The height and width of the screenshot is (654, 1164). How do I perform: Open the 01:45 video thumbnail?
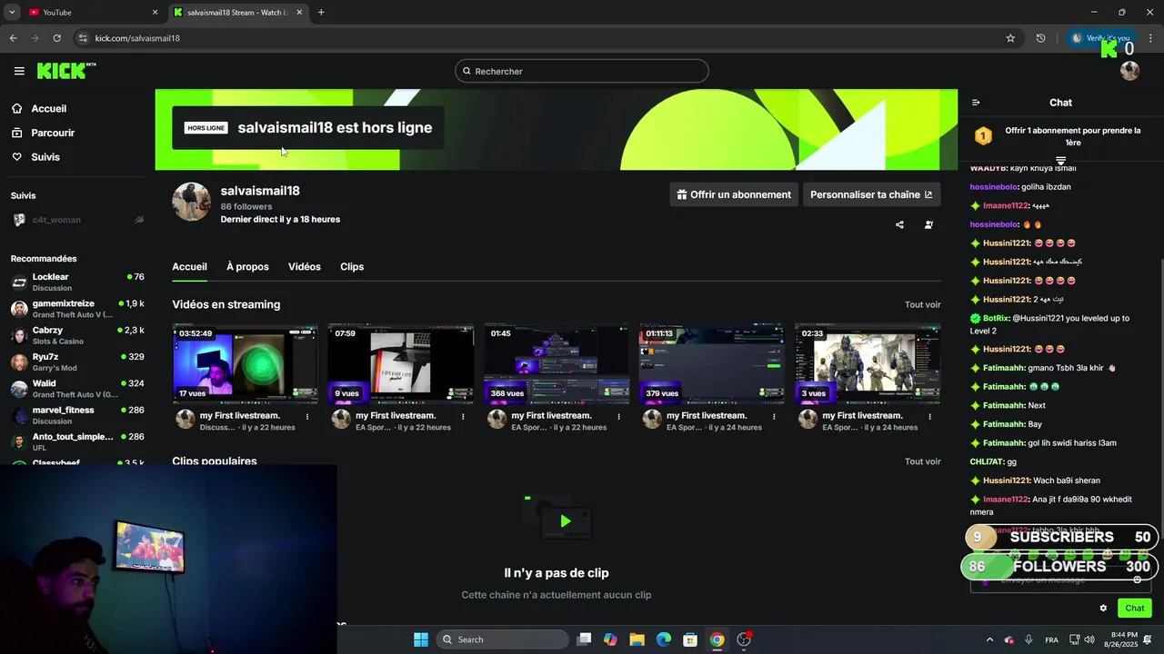(x=557, y=363)
